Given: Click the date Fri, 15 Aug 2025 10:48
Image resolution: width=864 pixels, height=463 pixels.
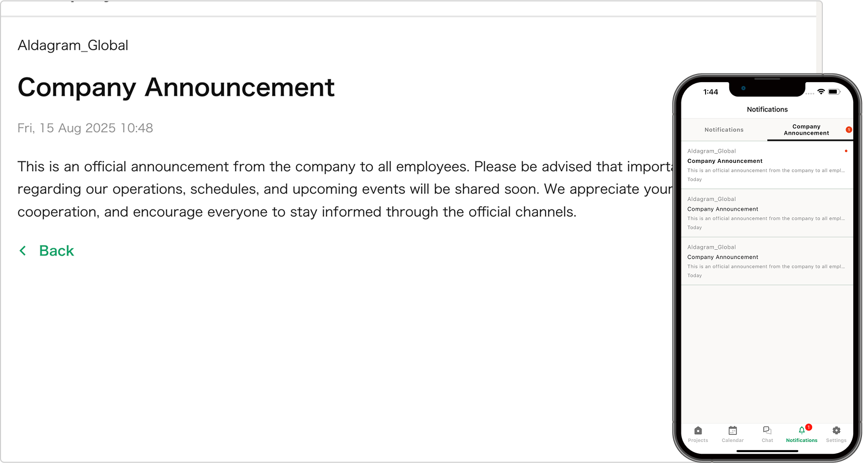Looking at the screenshot, I should [85, 128].
